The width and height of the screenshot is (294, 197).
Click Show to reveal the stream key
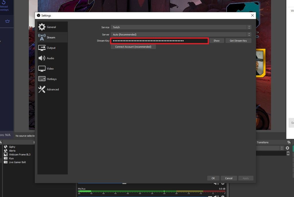coord(216,41)
